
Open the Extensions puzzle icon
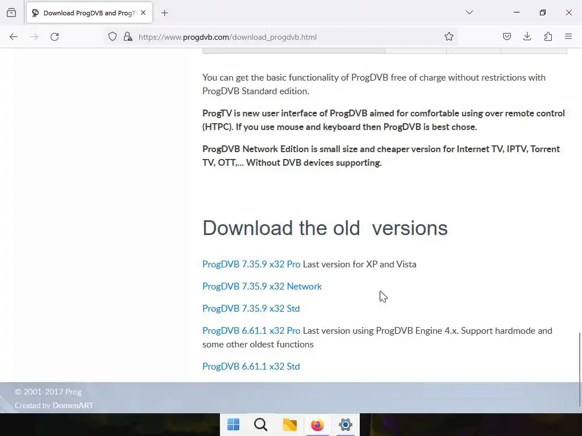548,36
